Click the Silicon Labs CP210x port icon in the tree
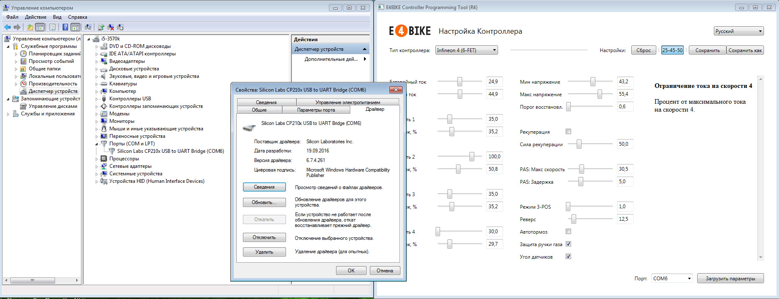The height and width of the screenshot is (299, 779). pos(112,151)
